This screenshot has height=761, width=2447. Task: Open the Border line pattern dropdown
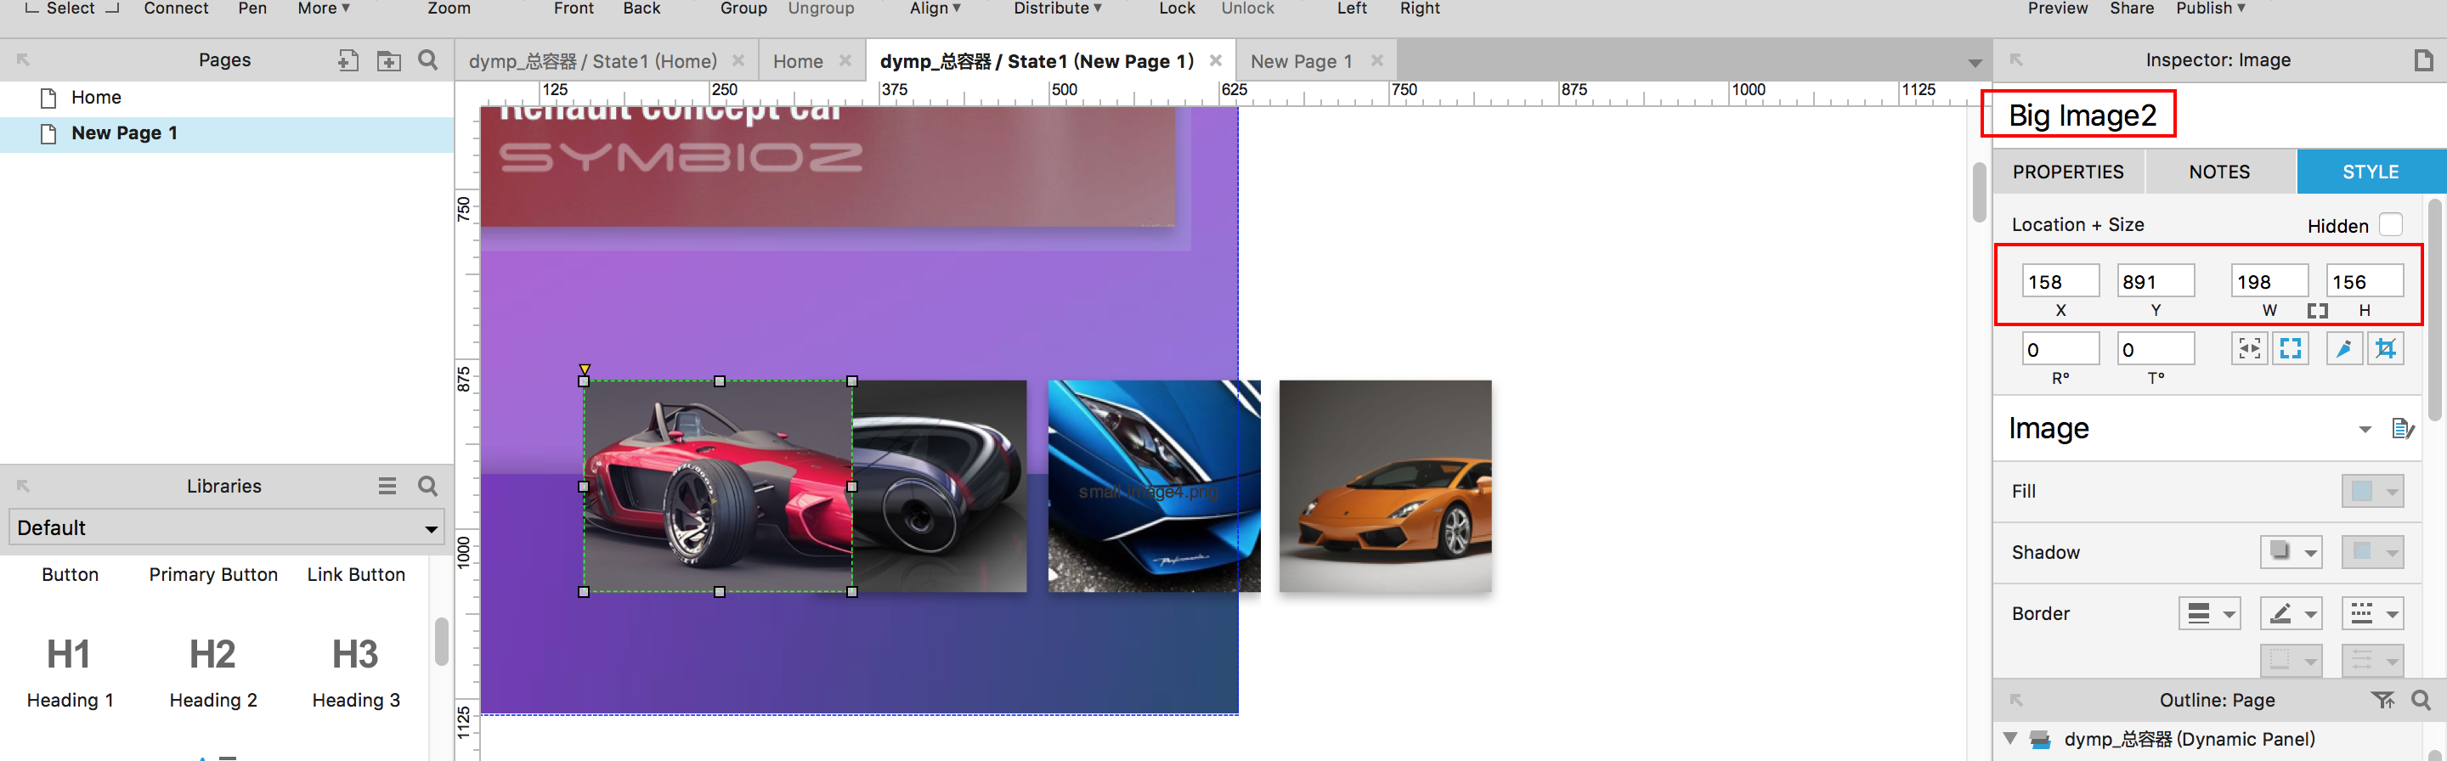tap(2372, 614)
